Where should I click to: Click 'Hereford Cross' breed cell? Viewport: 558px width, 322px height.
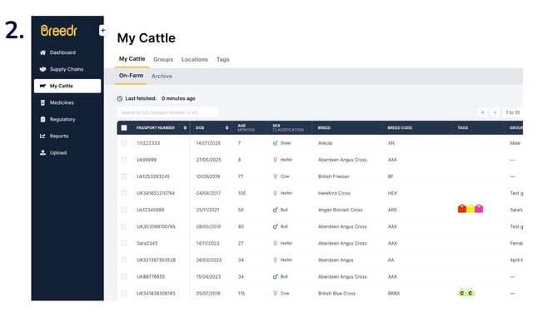[334, 193]
